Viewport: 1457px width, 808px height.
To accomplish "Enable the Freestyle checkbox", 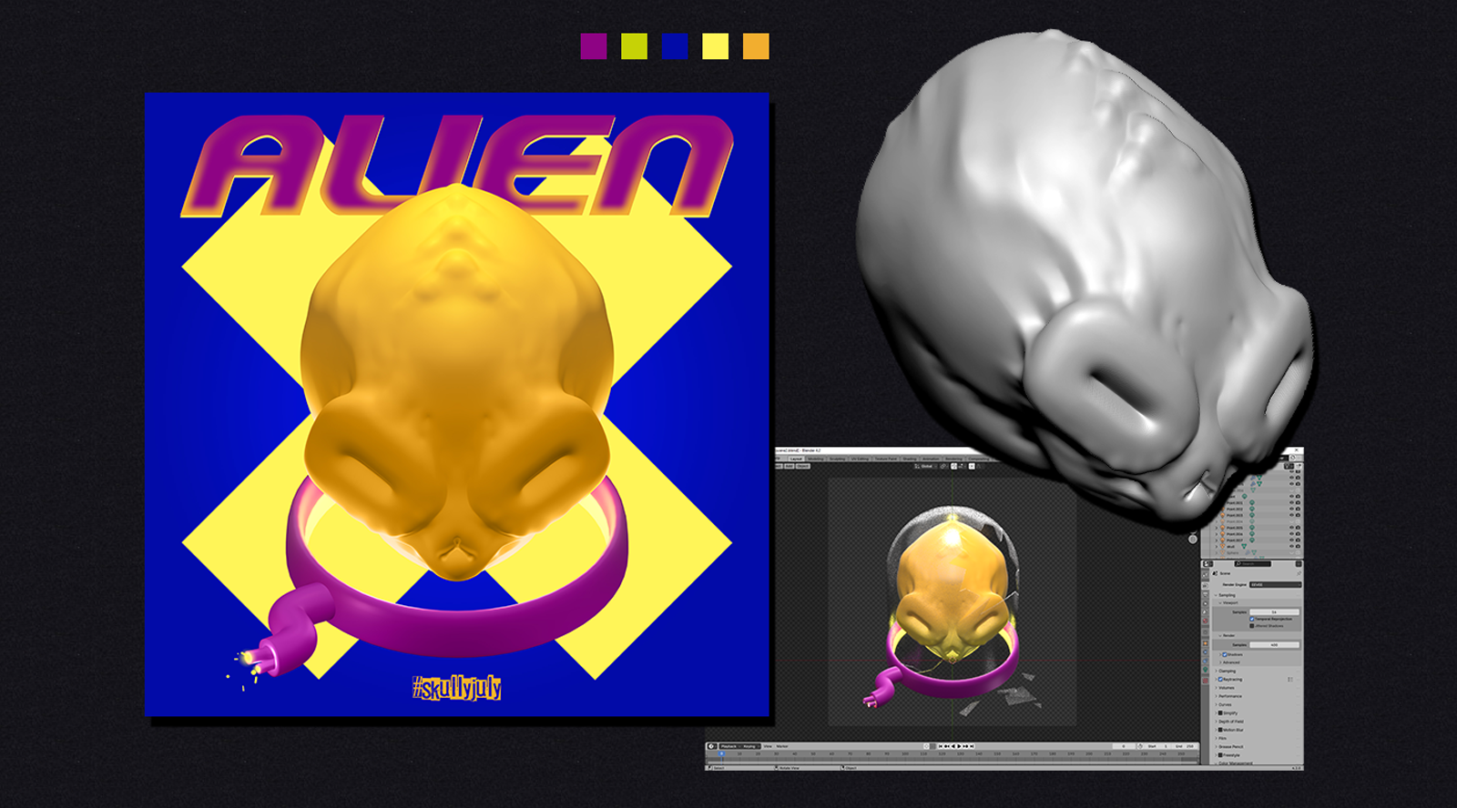I will click(1221, 755).
